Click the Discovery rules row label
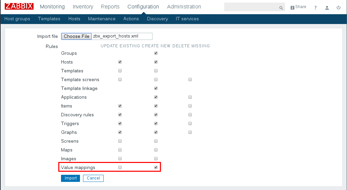 [77, 115]
